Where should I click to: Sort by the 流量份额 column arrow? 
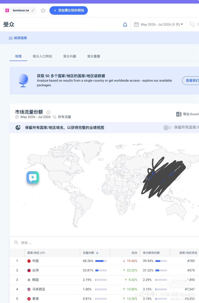click(97, 253)
